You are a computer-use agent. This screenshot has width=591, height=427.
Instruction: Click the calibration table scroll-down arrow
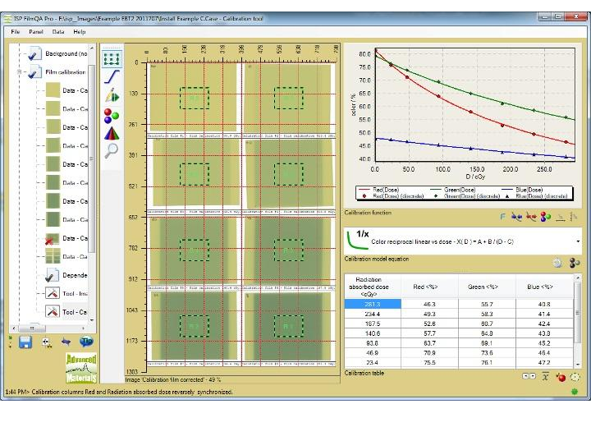tap(577, 365)
